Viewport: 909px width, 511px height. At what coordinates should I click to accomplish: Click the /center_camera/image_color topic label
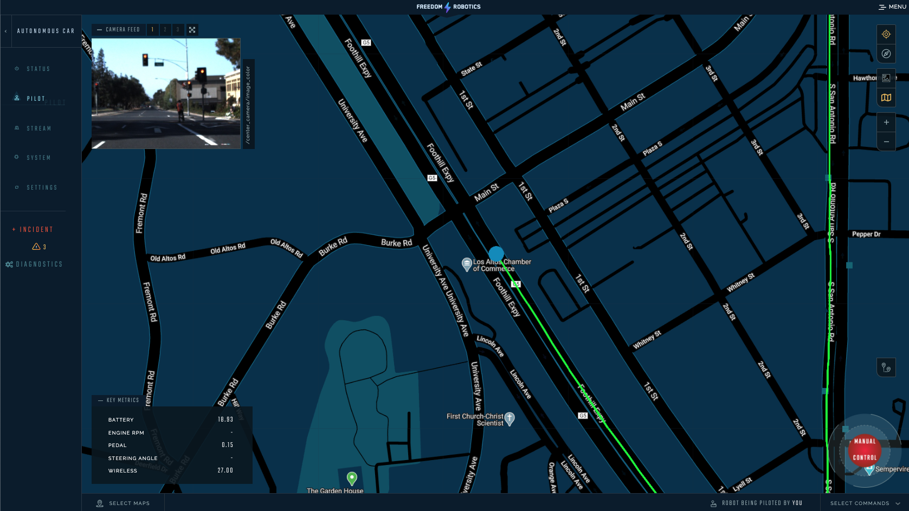[x=248, y=105]
